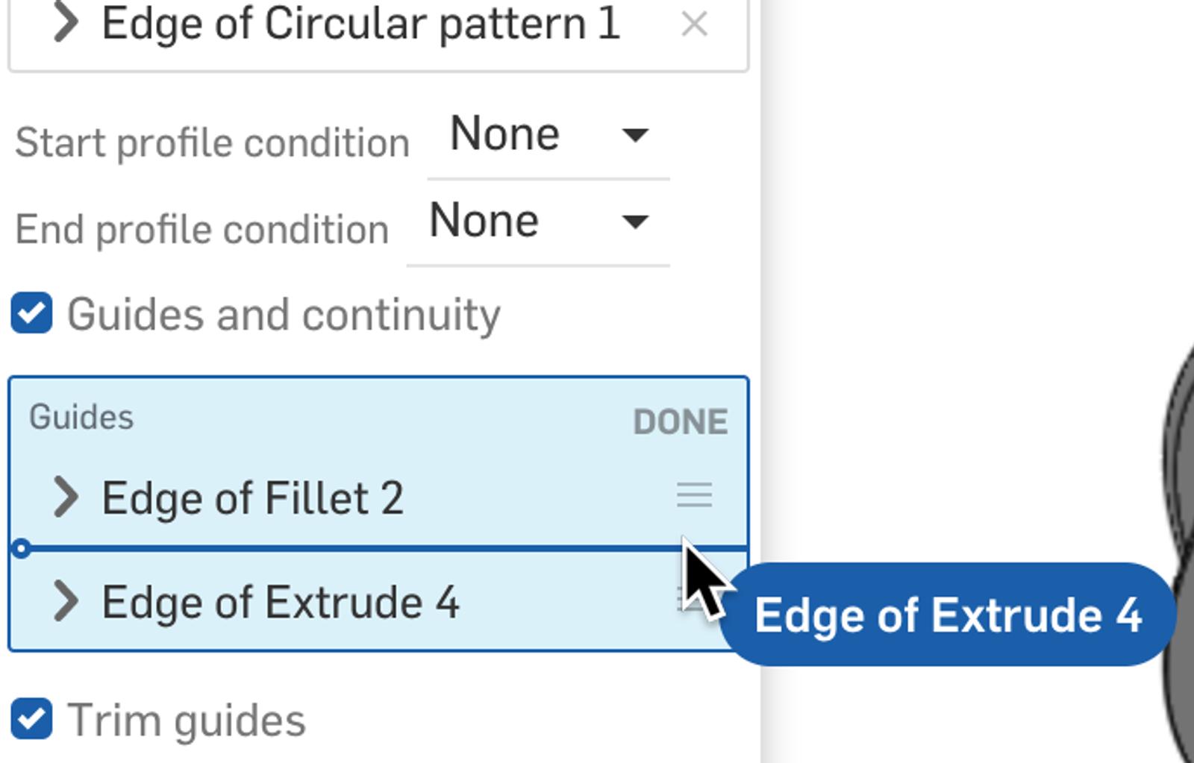Select the Edge of Circular pattern 1 item

tap(360, 25)
